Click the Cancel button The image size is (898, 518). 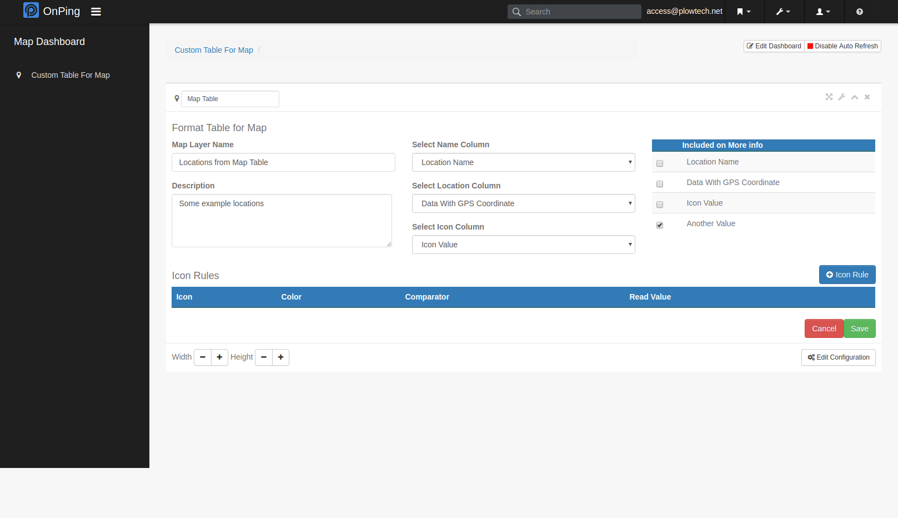coord(824,328)
